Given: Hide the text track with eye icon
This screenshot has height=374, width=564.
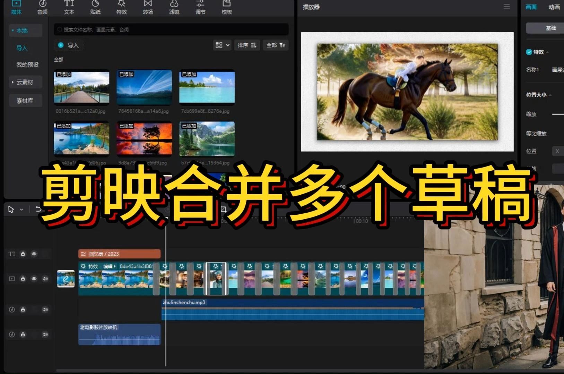Looking at the screenshot, I should point(34,254).
